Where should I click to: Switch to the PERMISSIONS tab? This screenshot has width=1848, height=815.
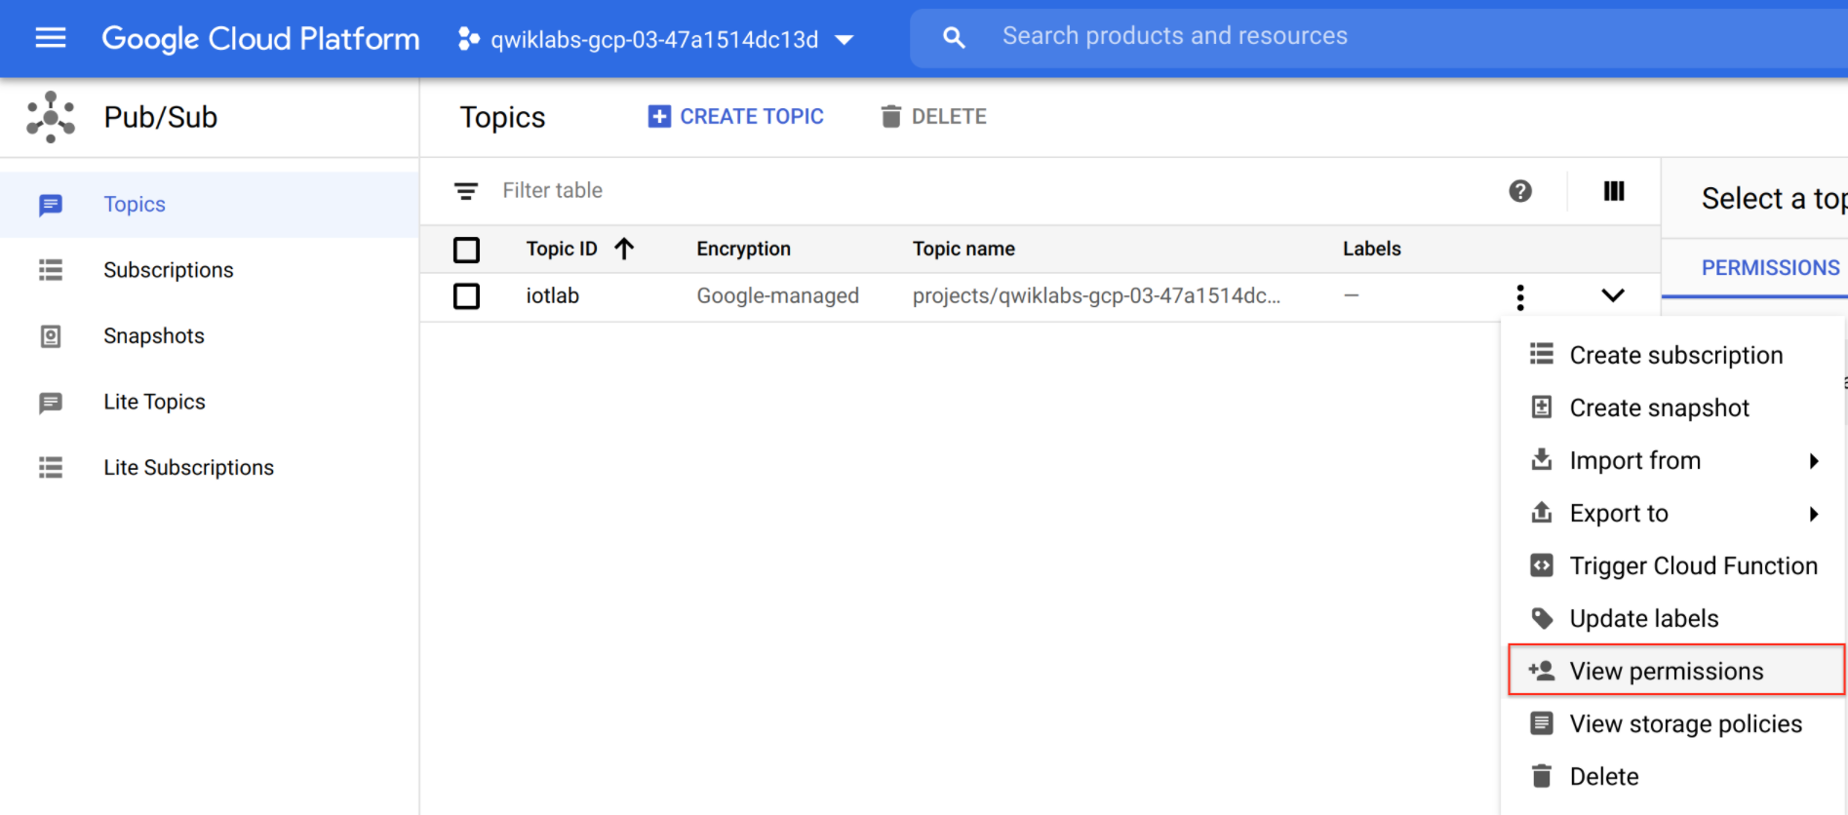(1770, 268)
